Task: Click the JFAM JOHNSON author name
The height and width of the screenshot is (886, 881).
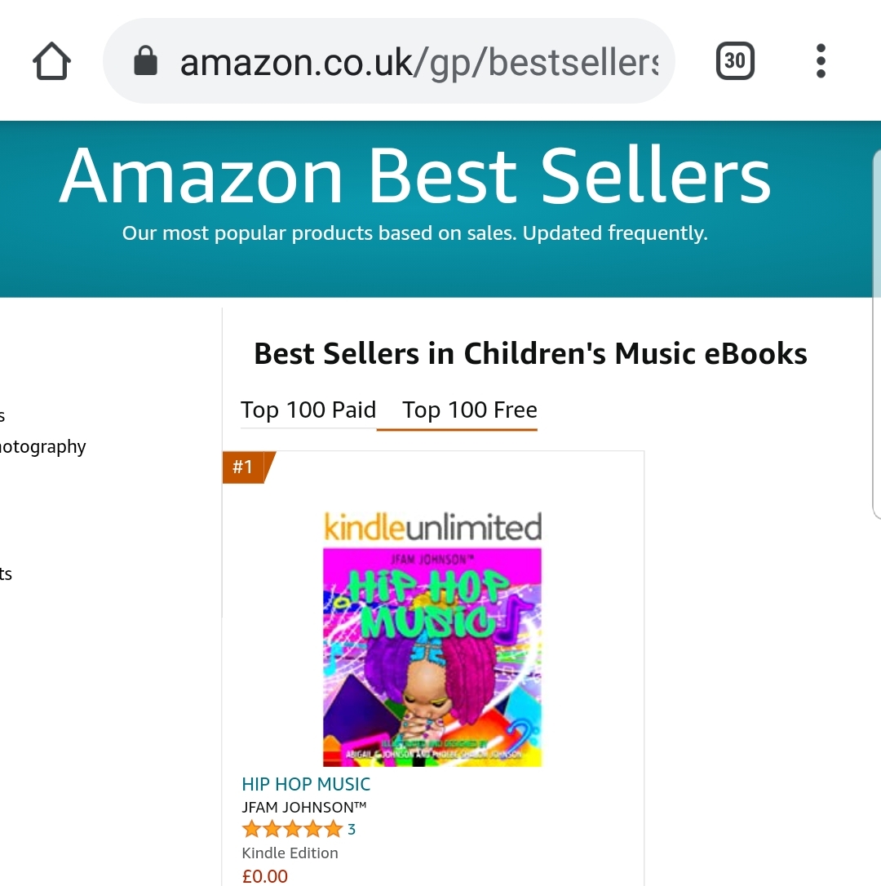Action: 303,807
